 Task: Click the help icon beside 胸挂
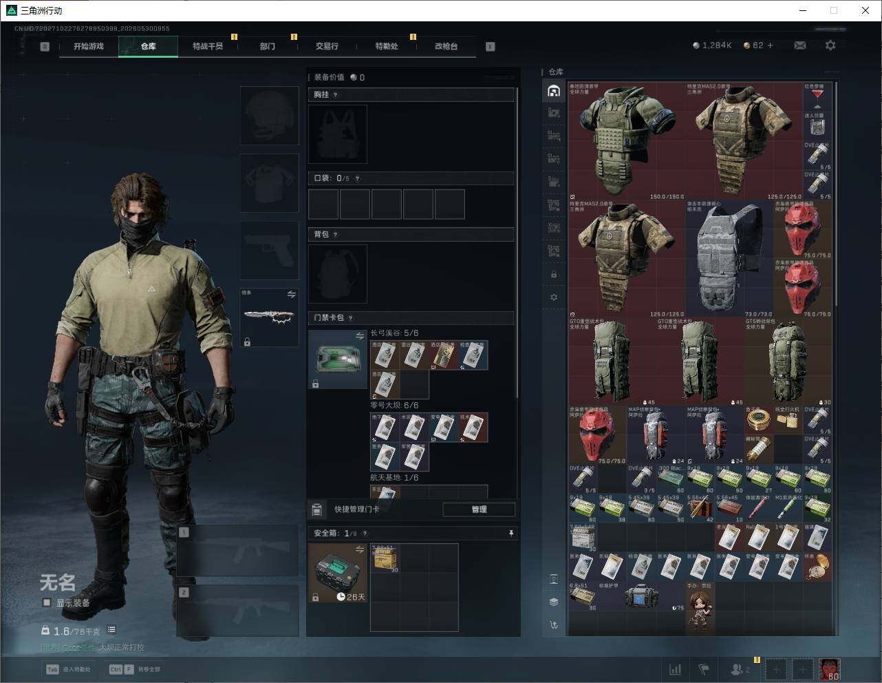click(336, 95)
